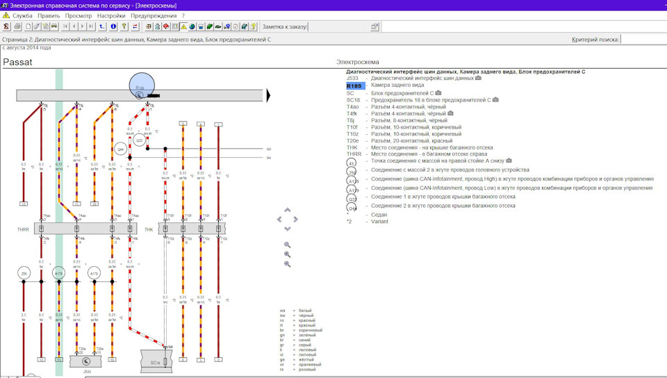Click the bottom magnifier zoom-out icon
The width and height of the screenshot is (667, 378).
pyautogui.click(x=288, y=264)
